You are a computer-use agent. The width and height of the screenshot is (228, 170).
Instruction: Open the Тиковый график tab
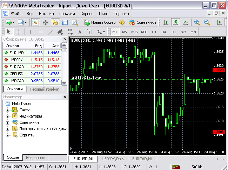point(43,89)
